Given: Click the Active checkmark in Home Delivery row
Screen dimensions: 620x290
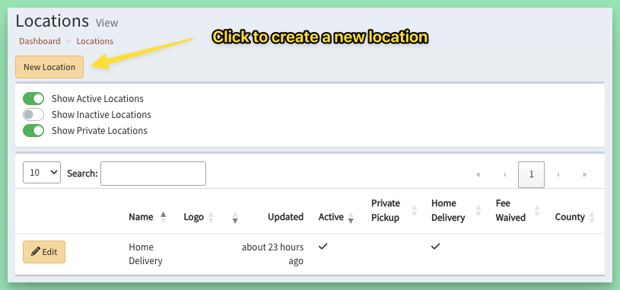Looking at the screenshot, I should click(323, 247).
